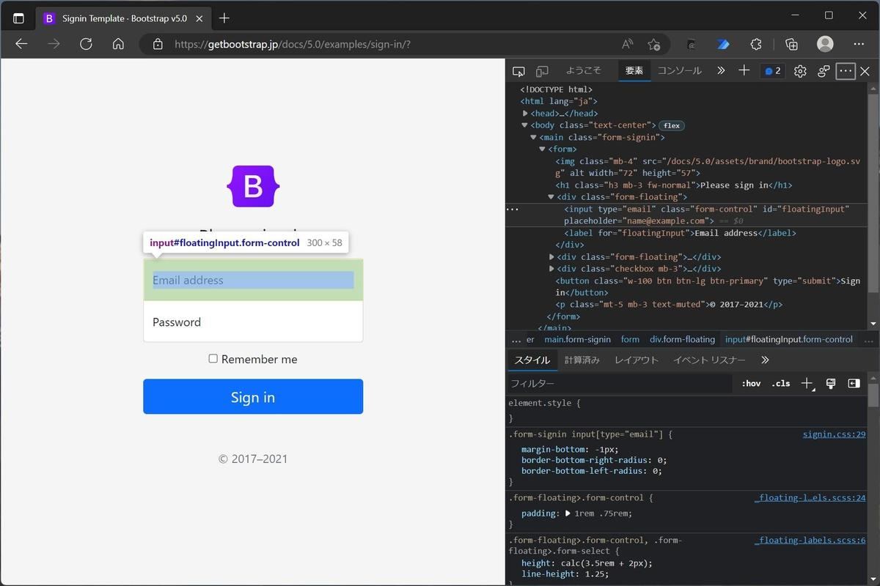Select div.form-floating in the breadcrumb
Screen dimensions: 880x586
[x=682, y=339]
